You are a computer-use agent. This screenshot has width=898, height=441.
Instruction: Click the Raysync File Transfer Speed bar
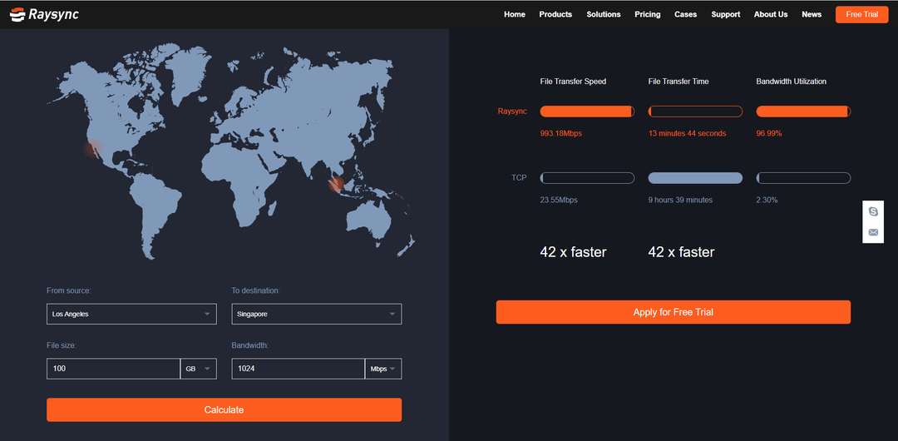587,111
